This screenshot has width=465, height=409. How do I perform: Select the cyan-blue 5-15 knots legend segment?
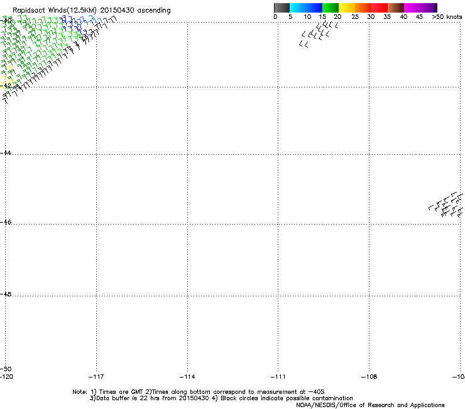[x=306, y=8]
